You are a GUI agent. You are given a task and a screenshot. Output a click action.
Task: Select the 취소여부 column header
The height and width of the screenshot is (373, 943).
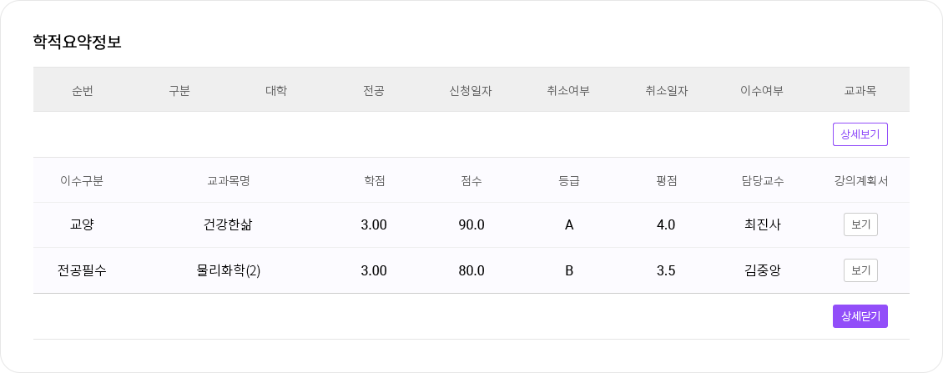568,90
